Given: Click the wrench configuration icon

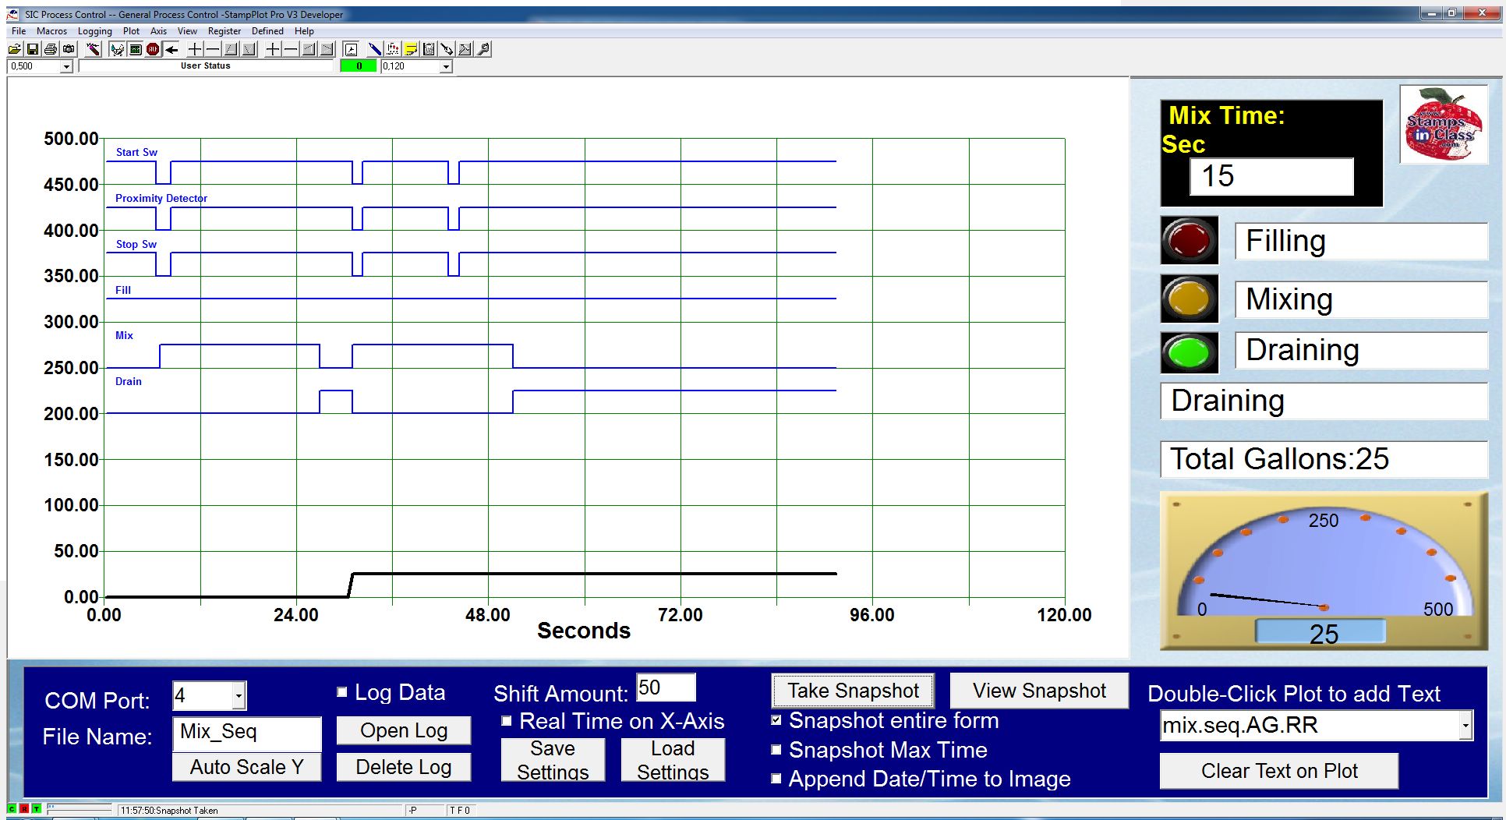Looking at the screenshot, I should coord(483,49).
